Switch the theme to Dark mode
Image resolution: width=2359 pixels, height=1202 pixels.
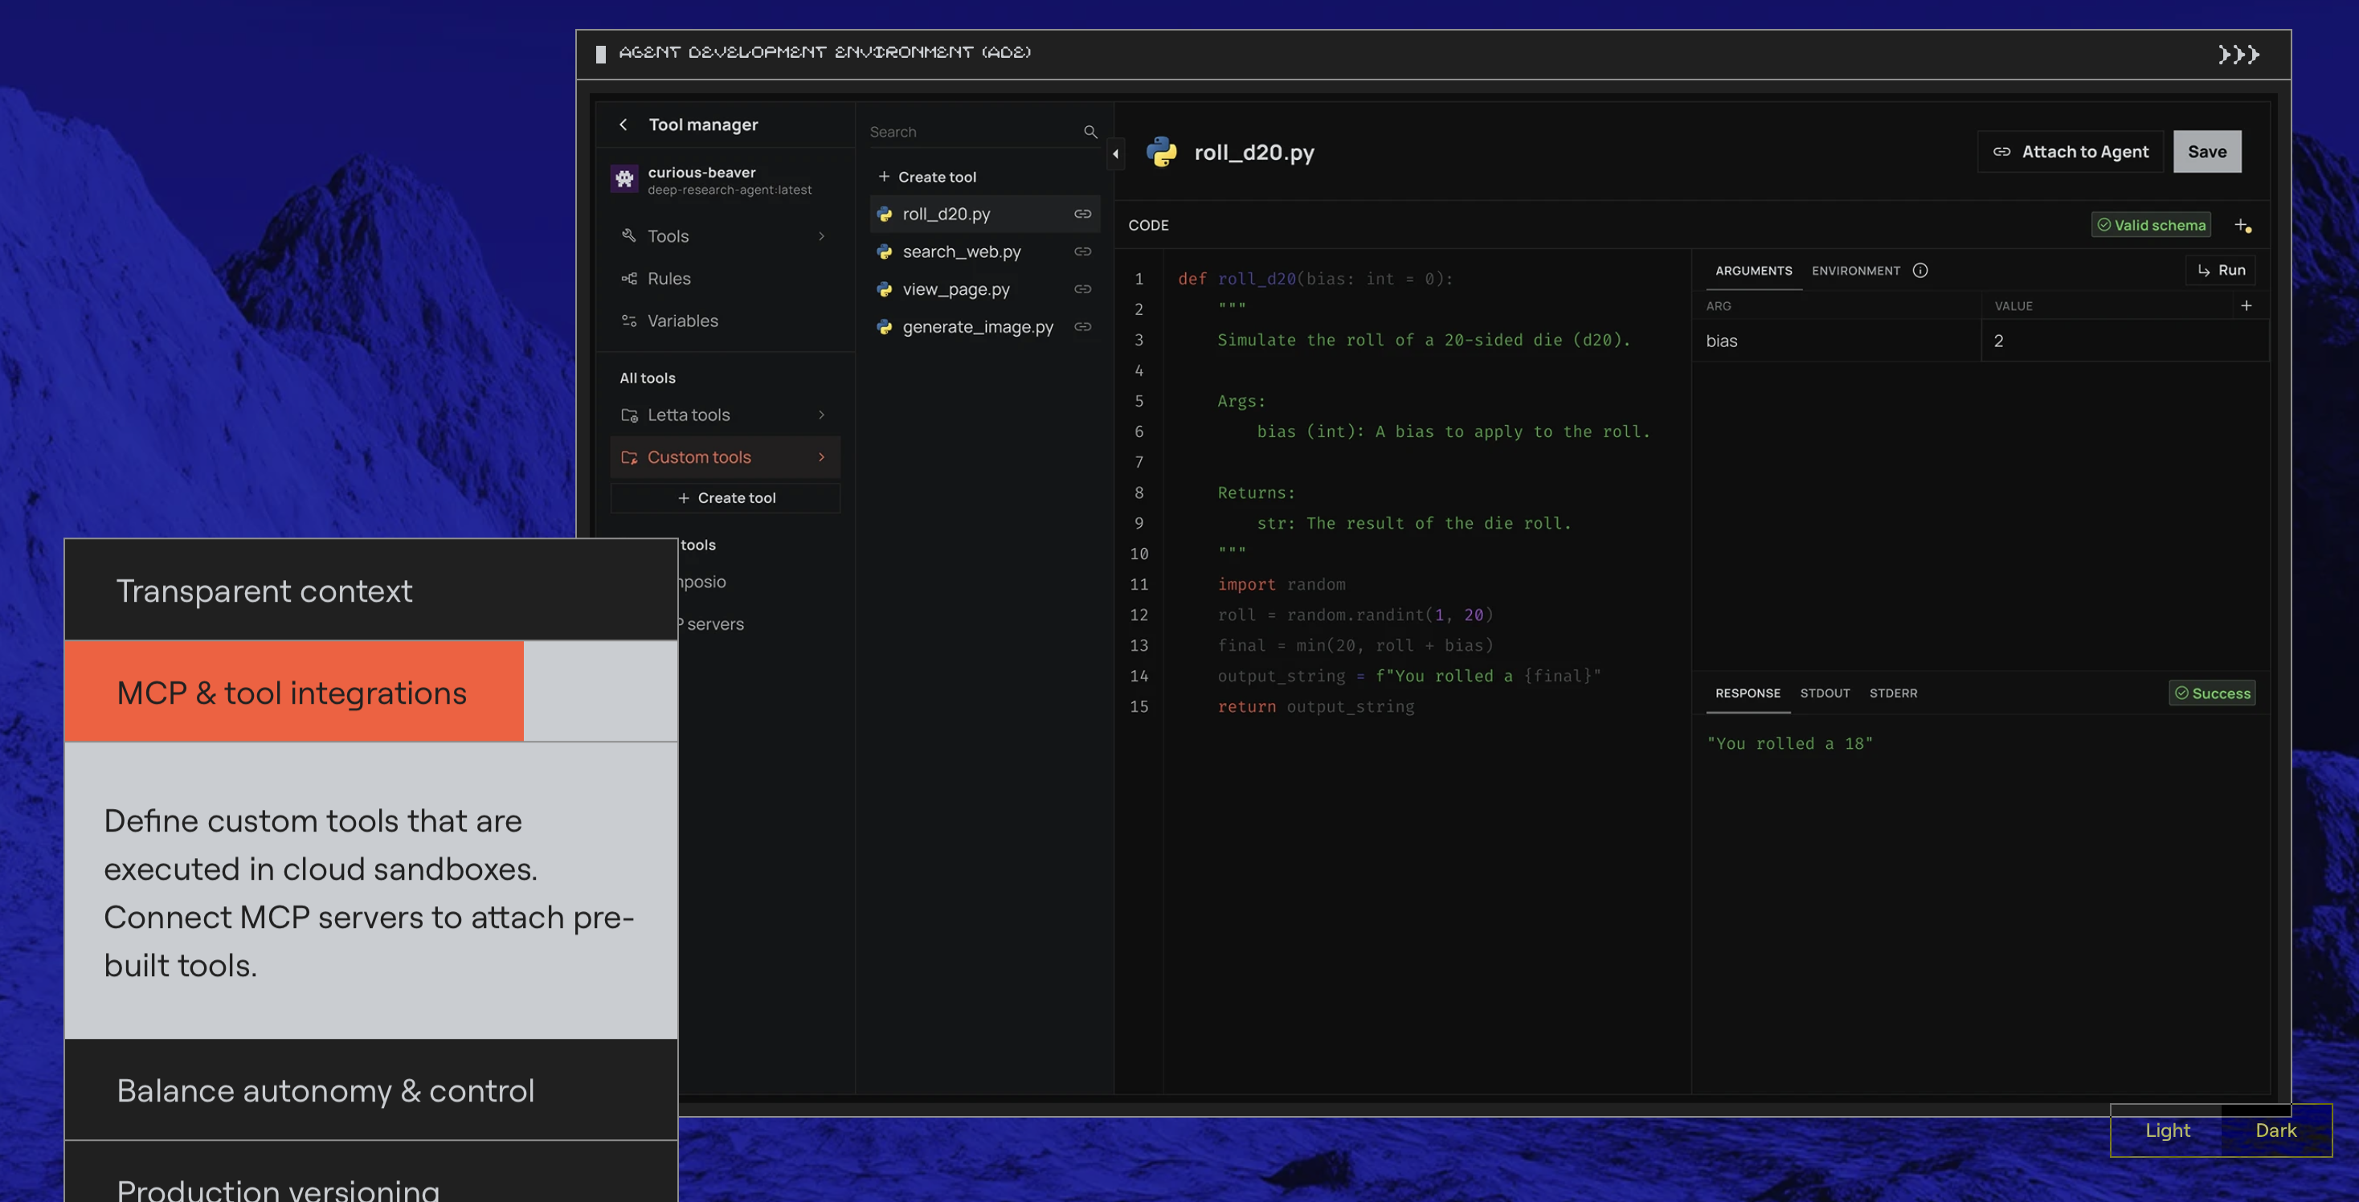[2275, 1130]
